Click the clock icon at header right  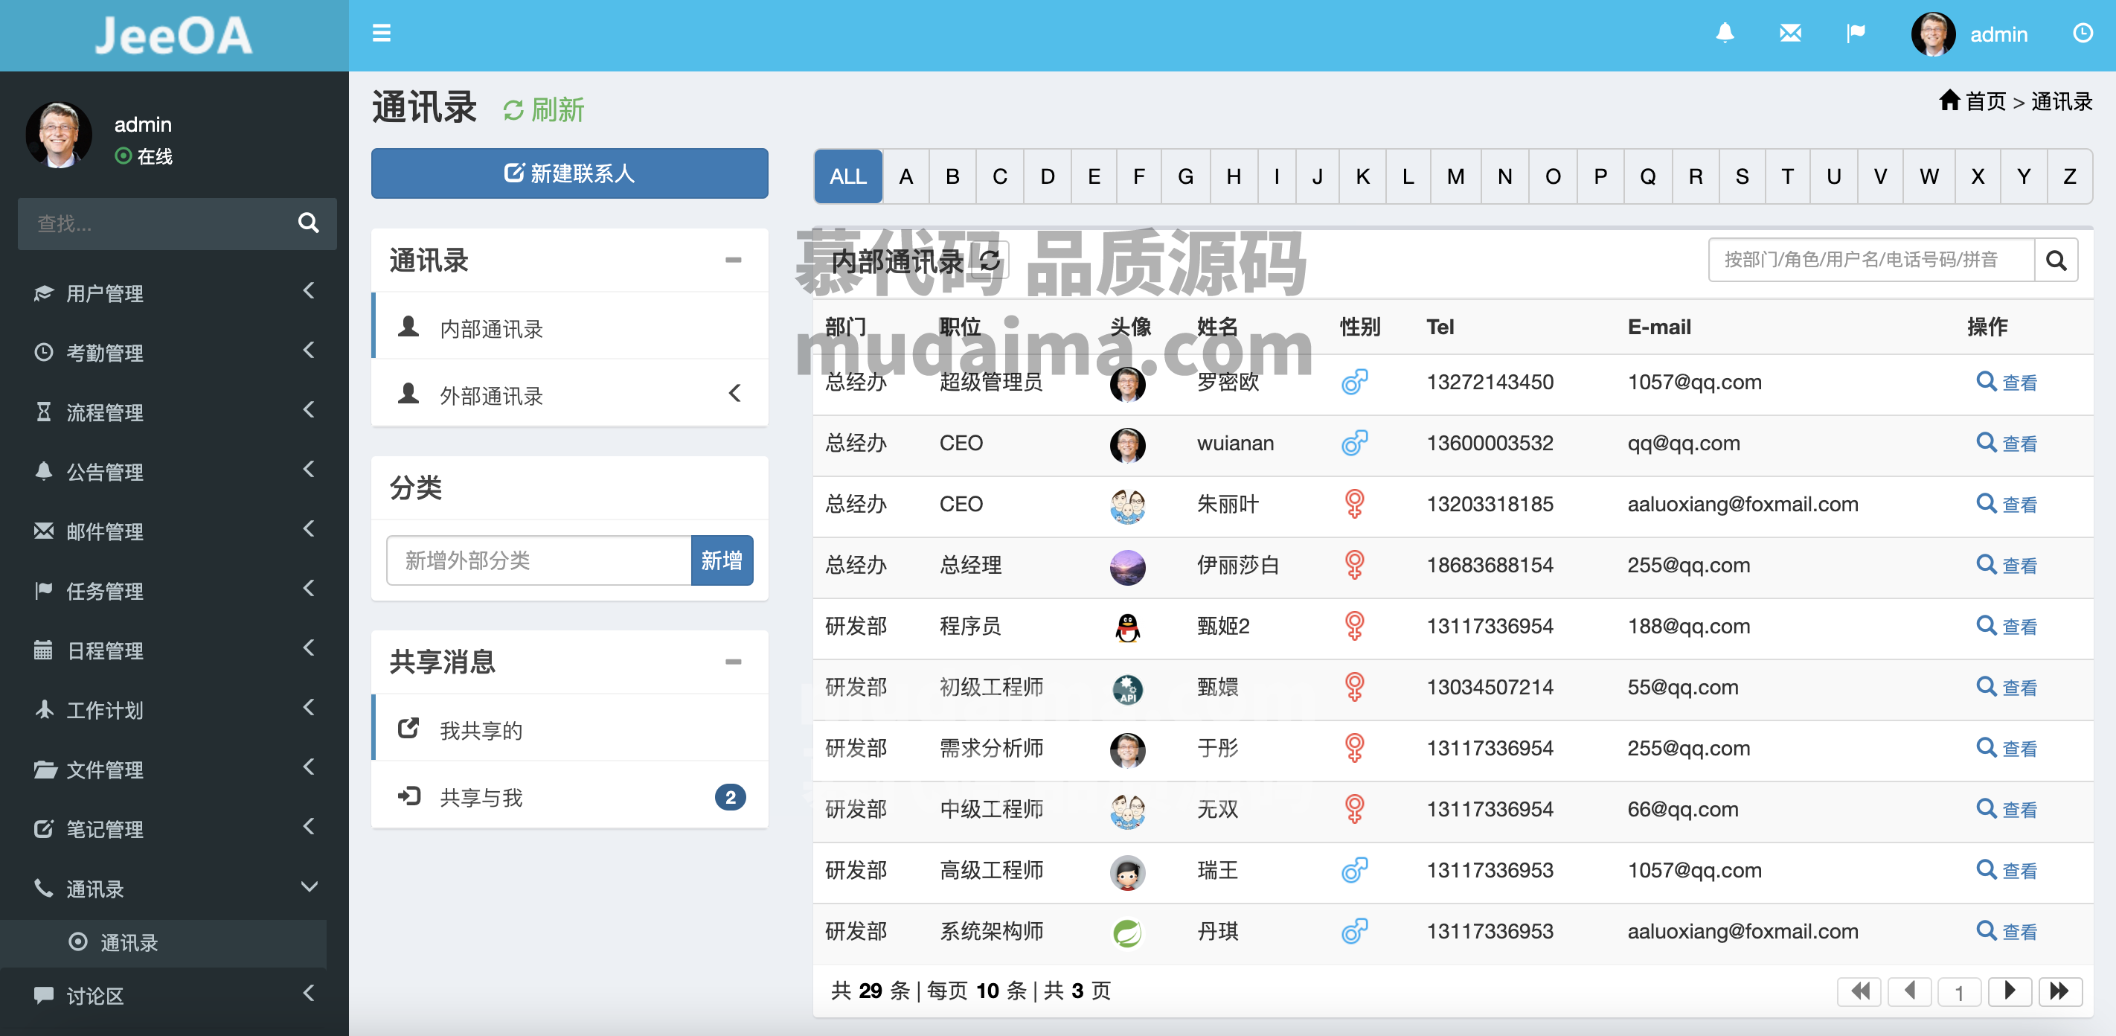point(2083,33)
